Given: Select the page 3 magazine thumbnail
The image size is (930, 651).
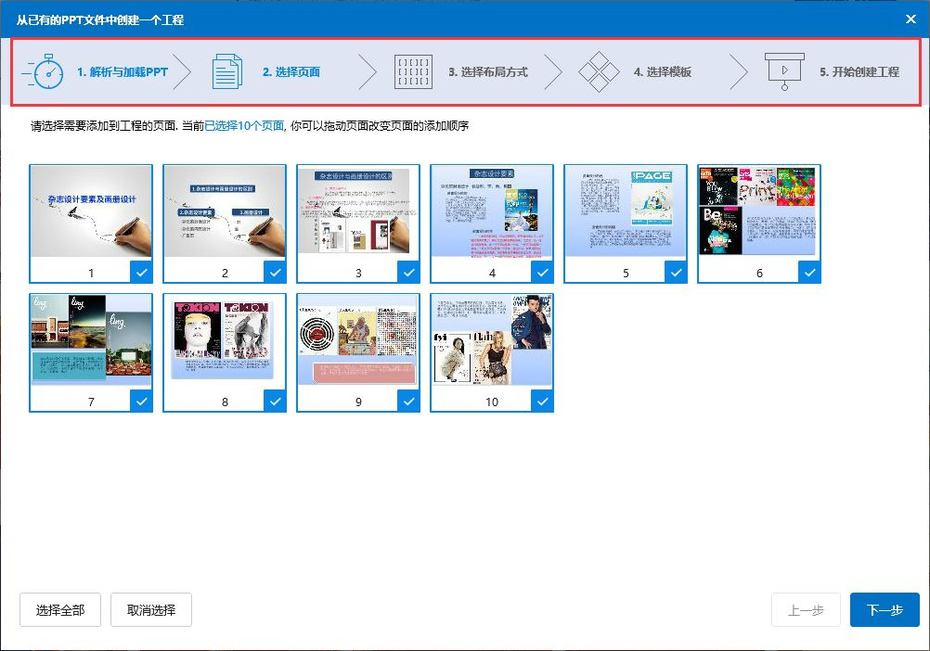Looking at the screenshot, I should click(357, 213).
